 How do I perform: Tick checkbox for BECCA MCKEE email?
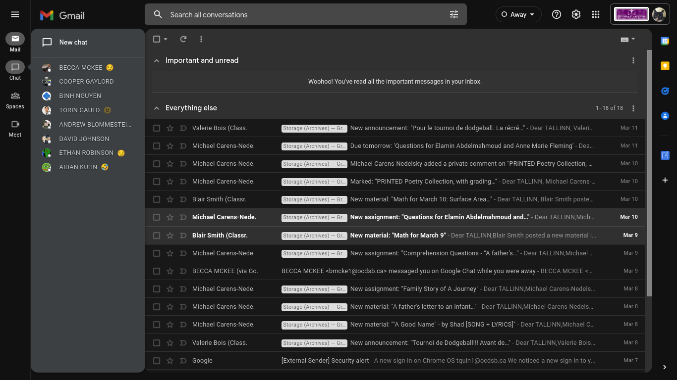tap(157, 271)
